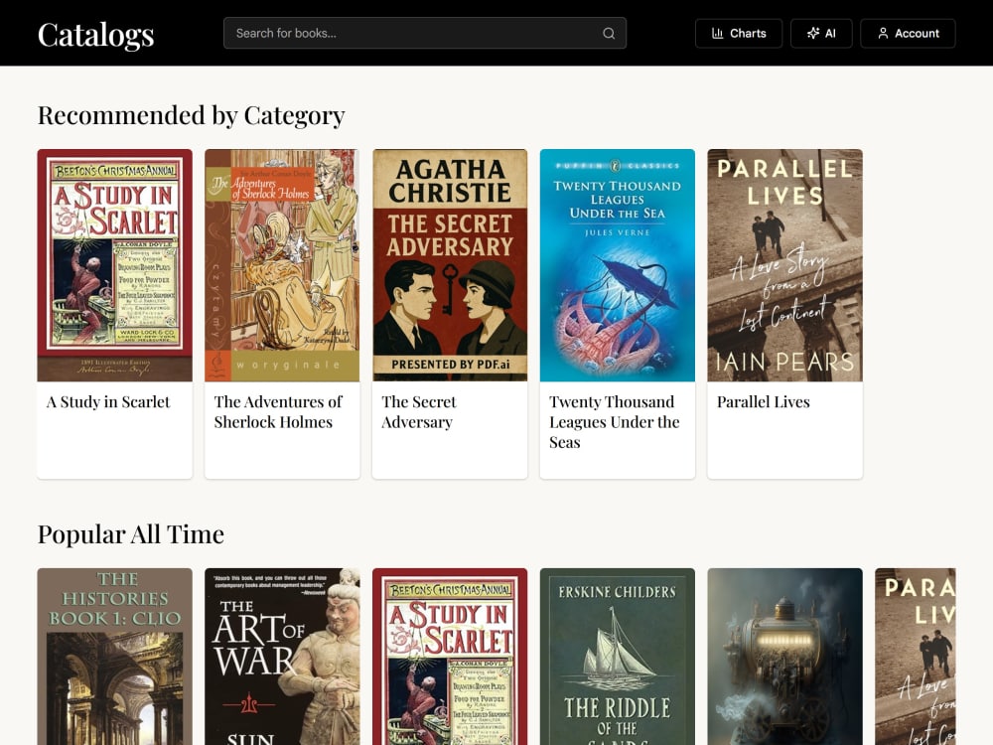The image size is (993, 745).
Task: Open Parallel Lives cover under Recommended
Action: click(784, 265)
